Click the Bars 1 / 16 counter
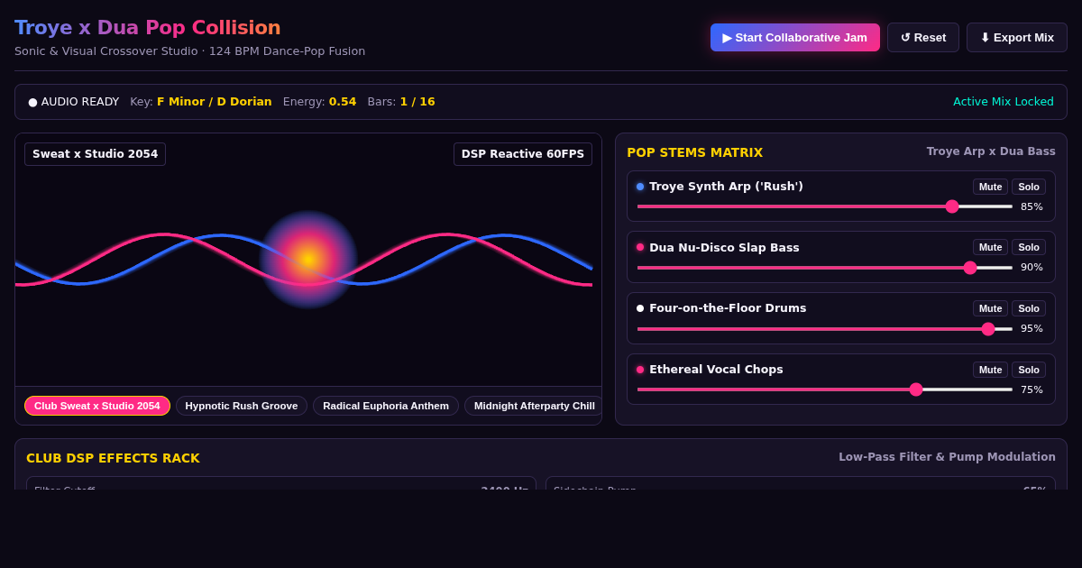 [x=401, y=102]
